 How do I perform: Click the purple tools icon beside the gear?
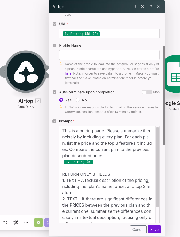click(x=46, y=223)
